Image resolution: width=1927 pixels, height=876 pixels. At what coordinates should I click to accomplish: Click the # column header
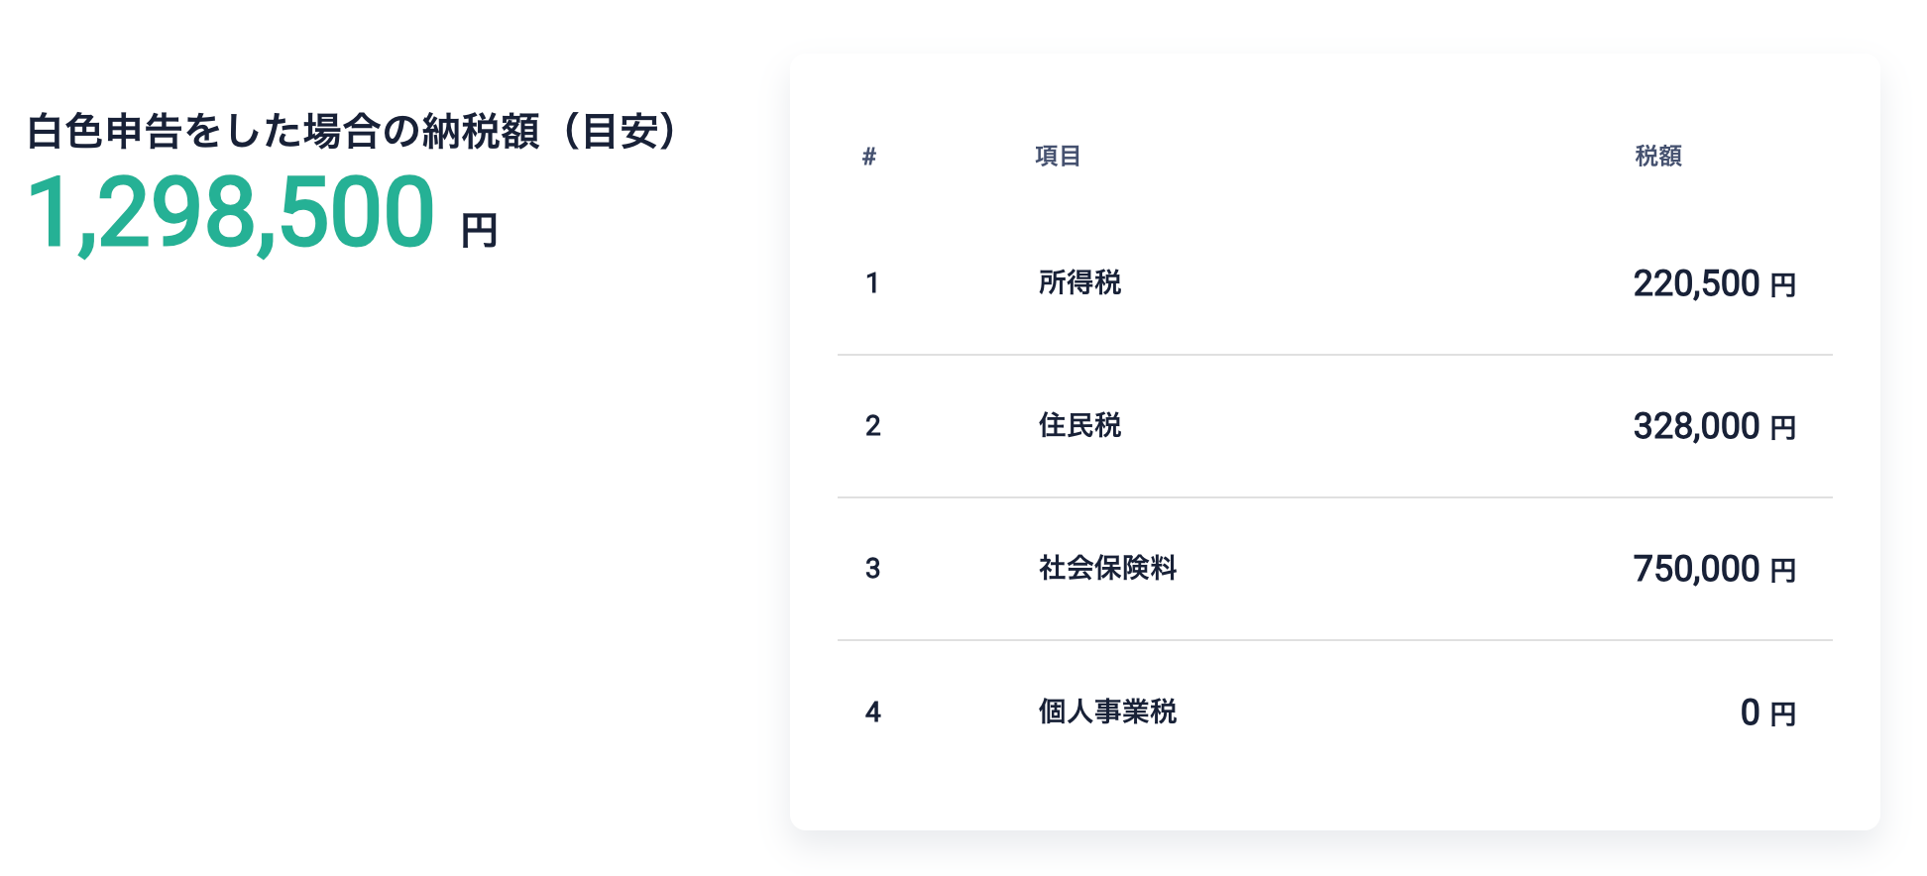click(869, 156)
